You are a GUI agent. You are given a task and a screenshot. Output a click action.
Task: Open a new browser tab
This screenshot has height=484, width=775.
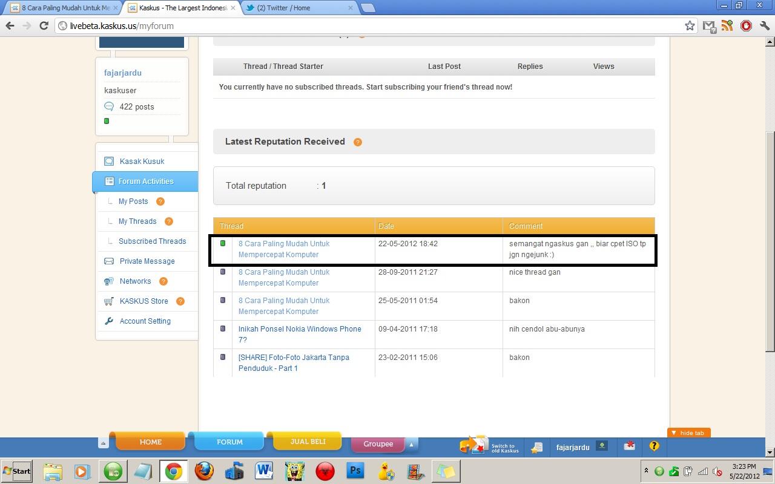(x=368, y=8)
